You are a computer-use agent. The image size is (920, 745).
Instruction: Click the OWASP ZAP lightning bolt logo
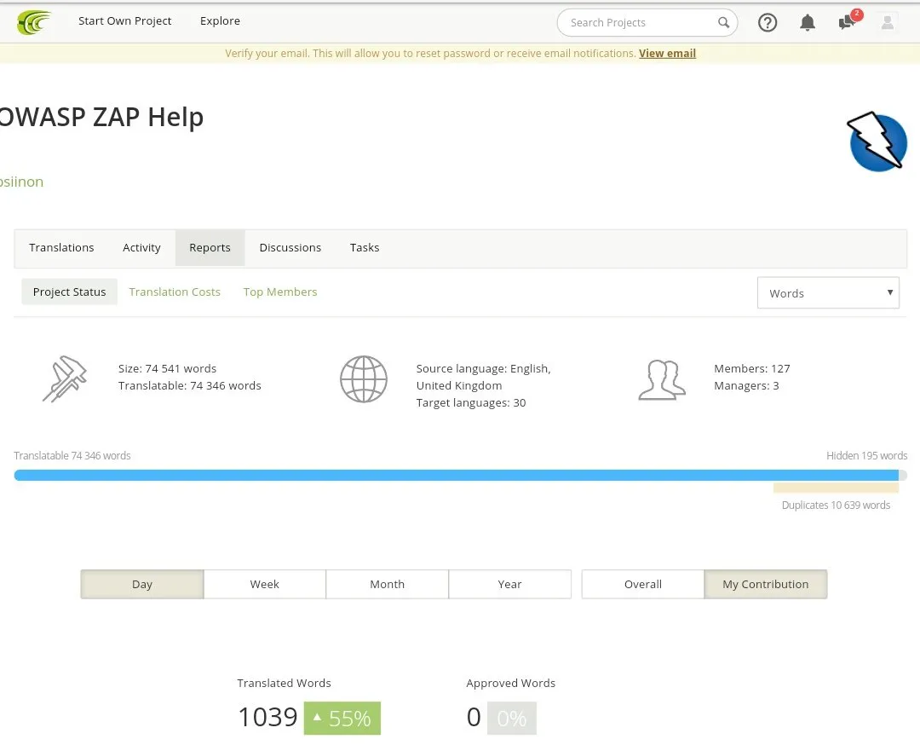877,141
